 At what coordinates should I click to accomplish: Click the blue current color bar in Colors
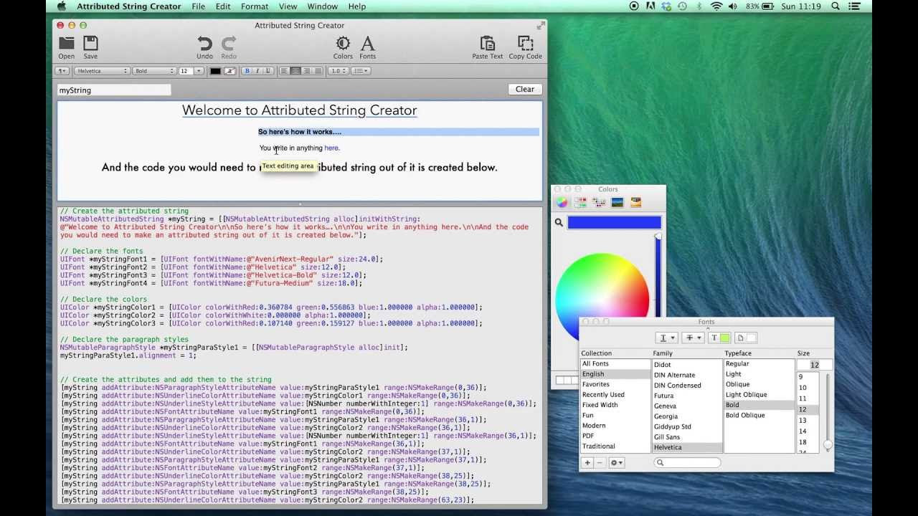[x=615, y=223]
